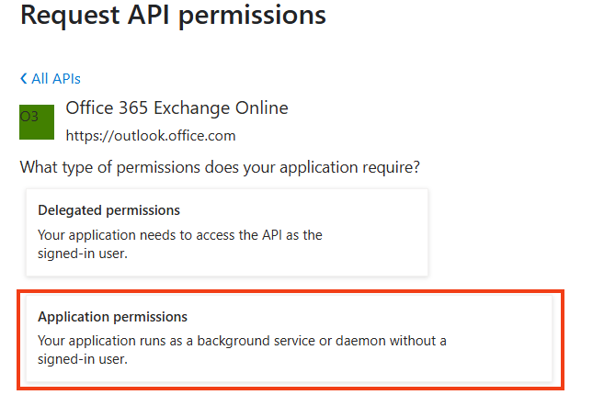Click the https://outlook.office.com URL text
Image resolution: width=604 pixels, height=406 pixels.
[x=151, y=136]
